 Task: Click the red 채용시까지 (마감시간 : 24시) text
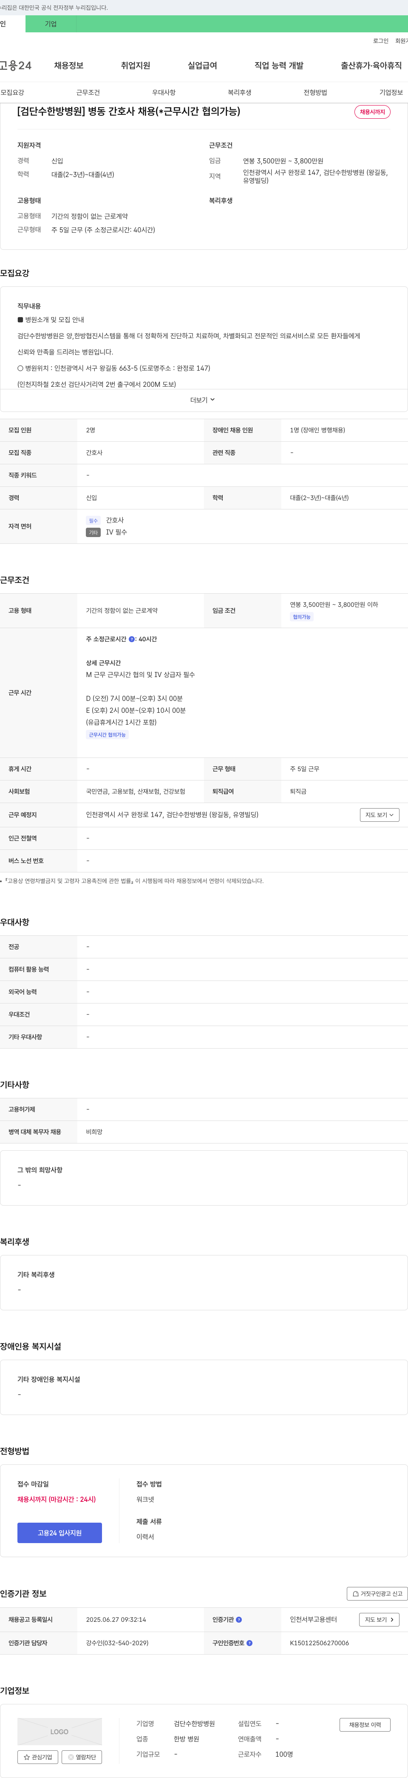[57, 1499]
